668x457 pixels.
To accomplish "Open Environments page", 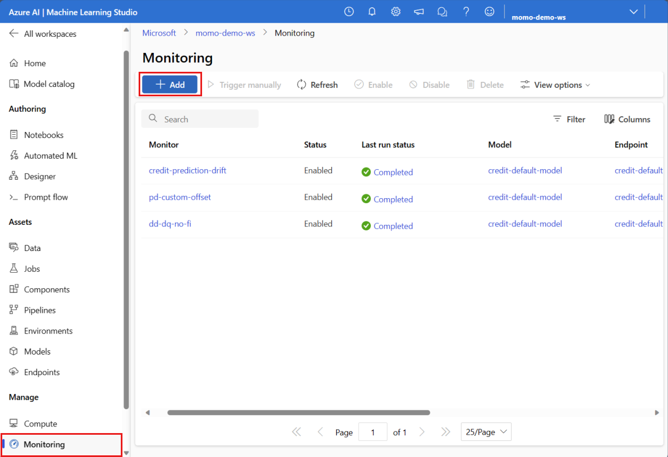I will tap(41, 331).
